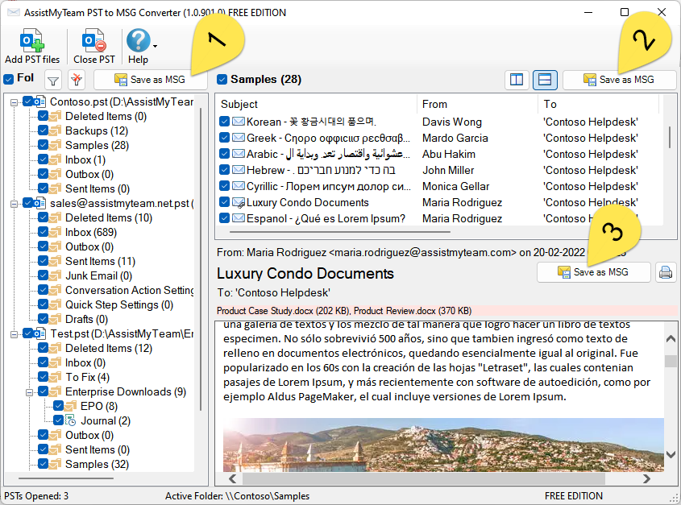Toggle the Samples (28) header checkbox
Image resolution: width=681 pixels, height=505 pixels.
[222, 80]
